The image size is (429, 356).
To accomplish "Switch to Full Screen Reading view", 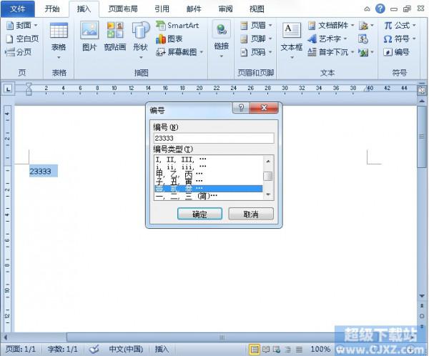I will click(266, 349).
